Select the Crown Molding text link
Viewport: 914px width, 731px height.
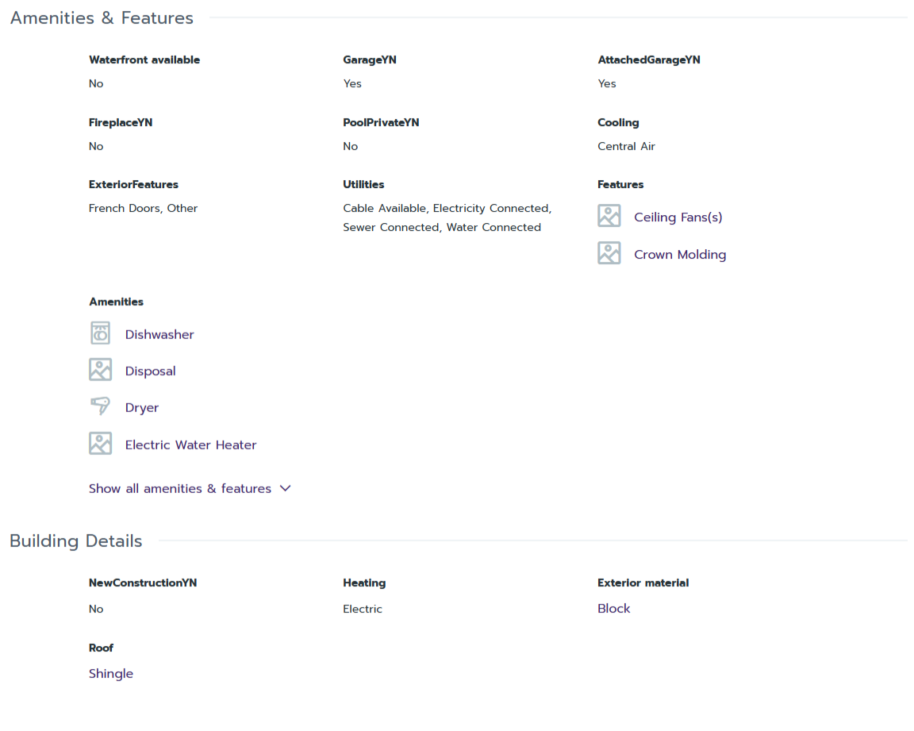[680, 255]
